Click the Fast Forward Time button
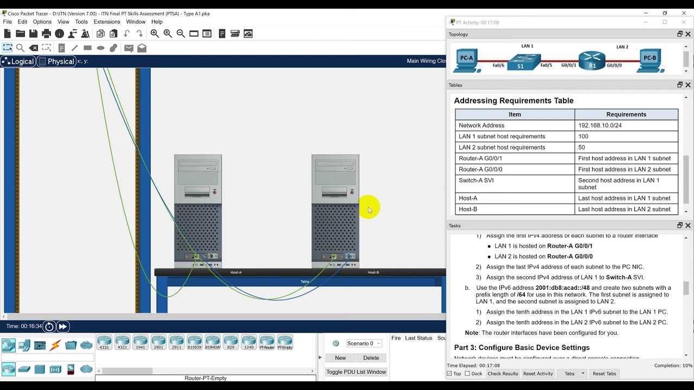 [x=63, y=326]
